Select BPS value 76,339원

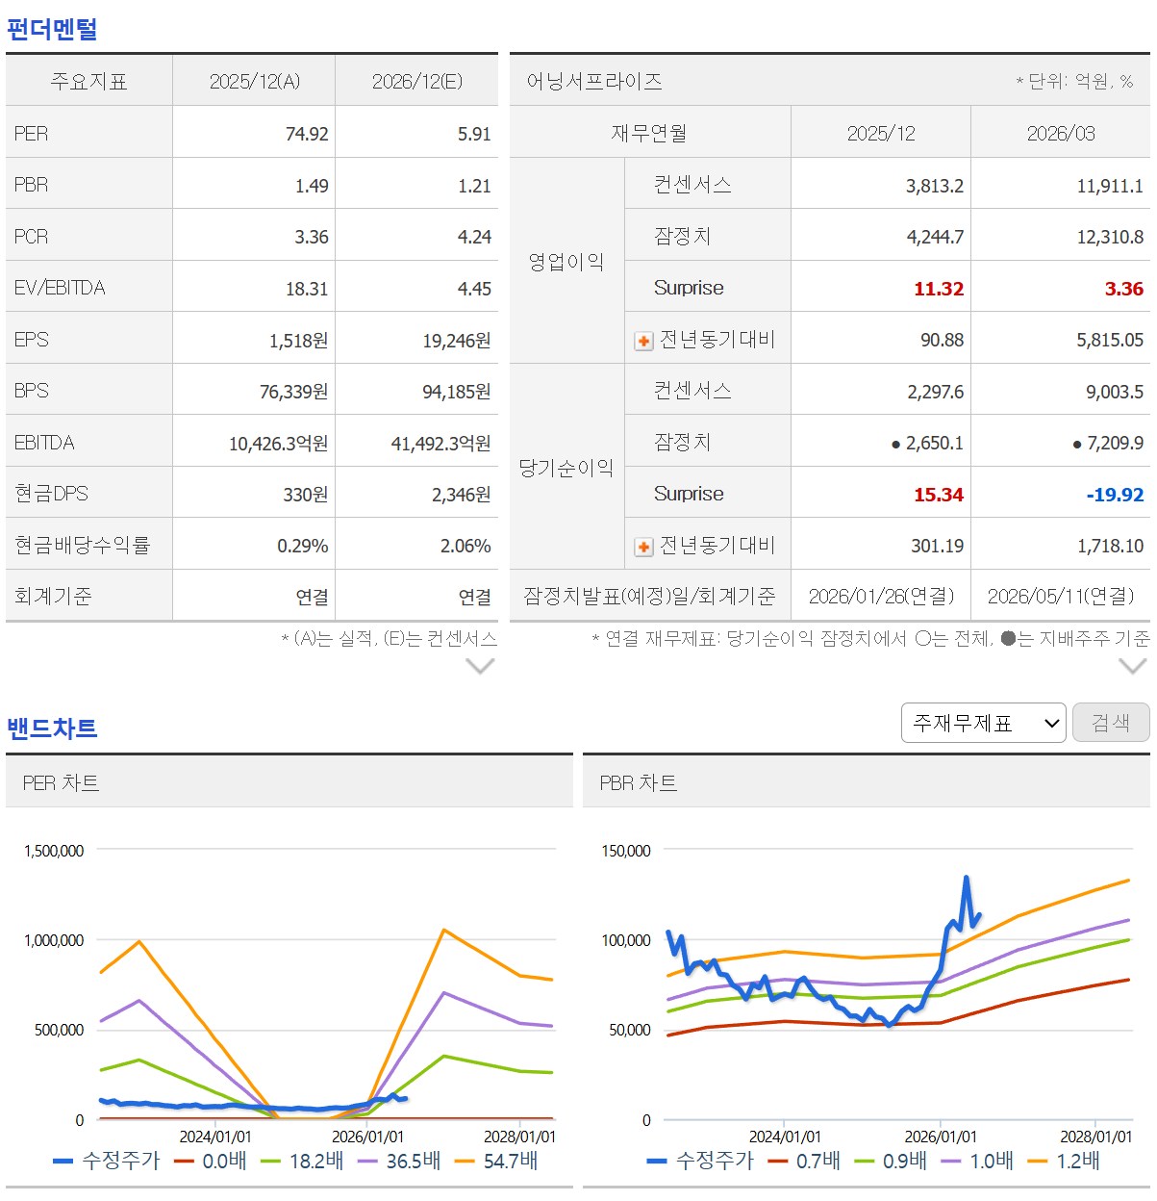point(293,392)
